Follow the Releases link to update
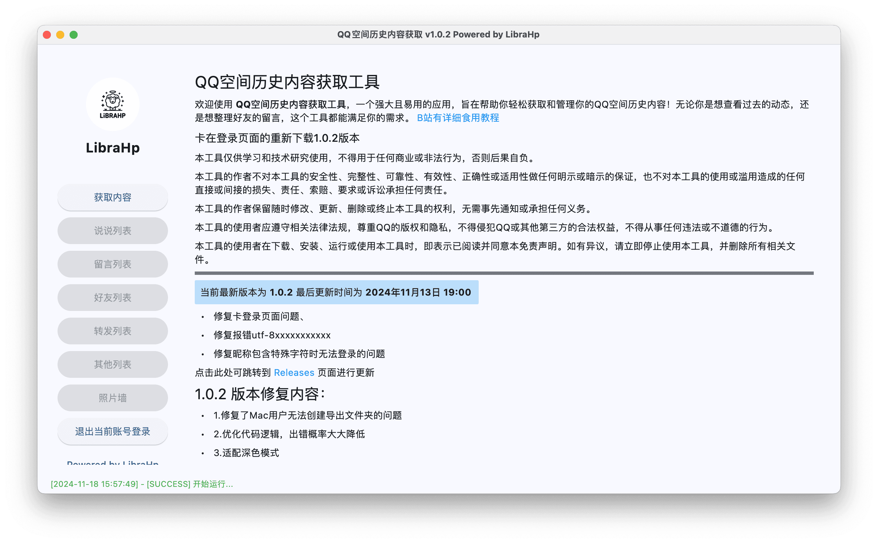This screenshot has width=878, height=543. click(x=294, y=372)
